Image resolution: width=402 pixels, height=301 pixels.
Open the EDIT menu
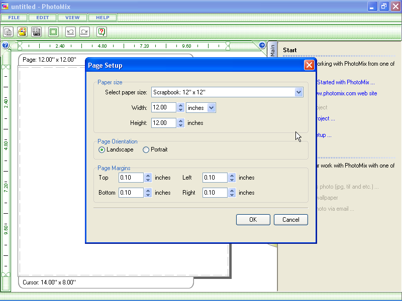click(42, 18)
